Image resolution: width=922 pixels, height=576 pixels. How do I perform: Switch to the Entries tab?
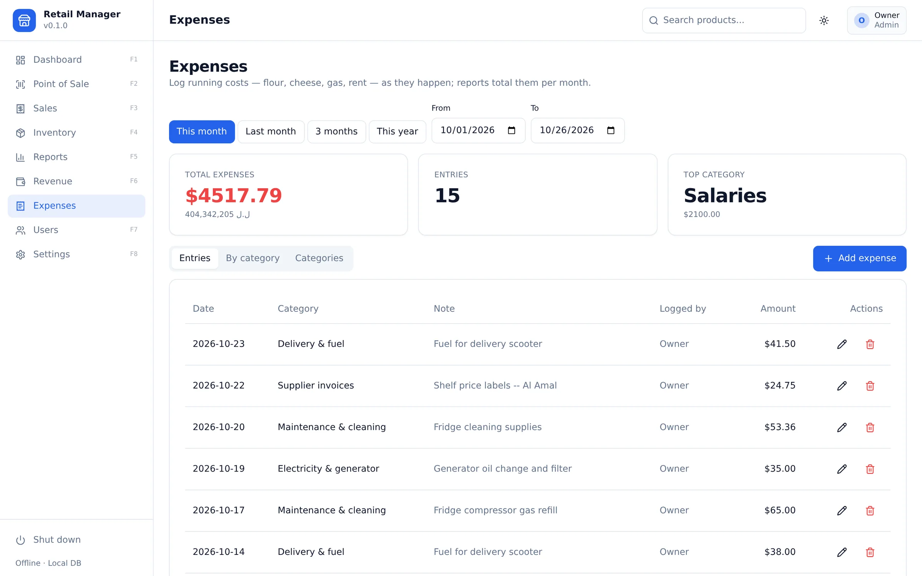(x=195, y=258)
